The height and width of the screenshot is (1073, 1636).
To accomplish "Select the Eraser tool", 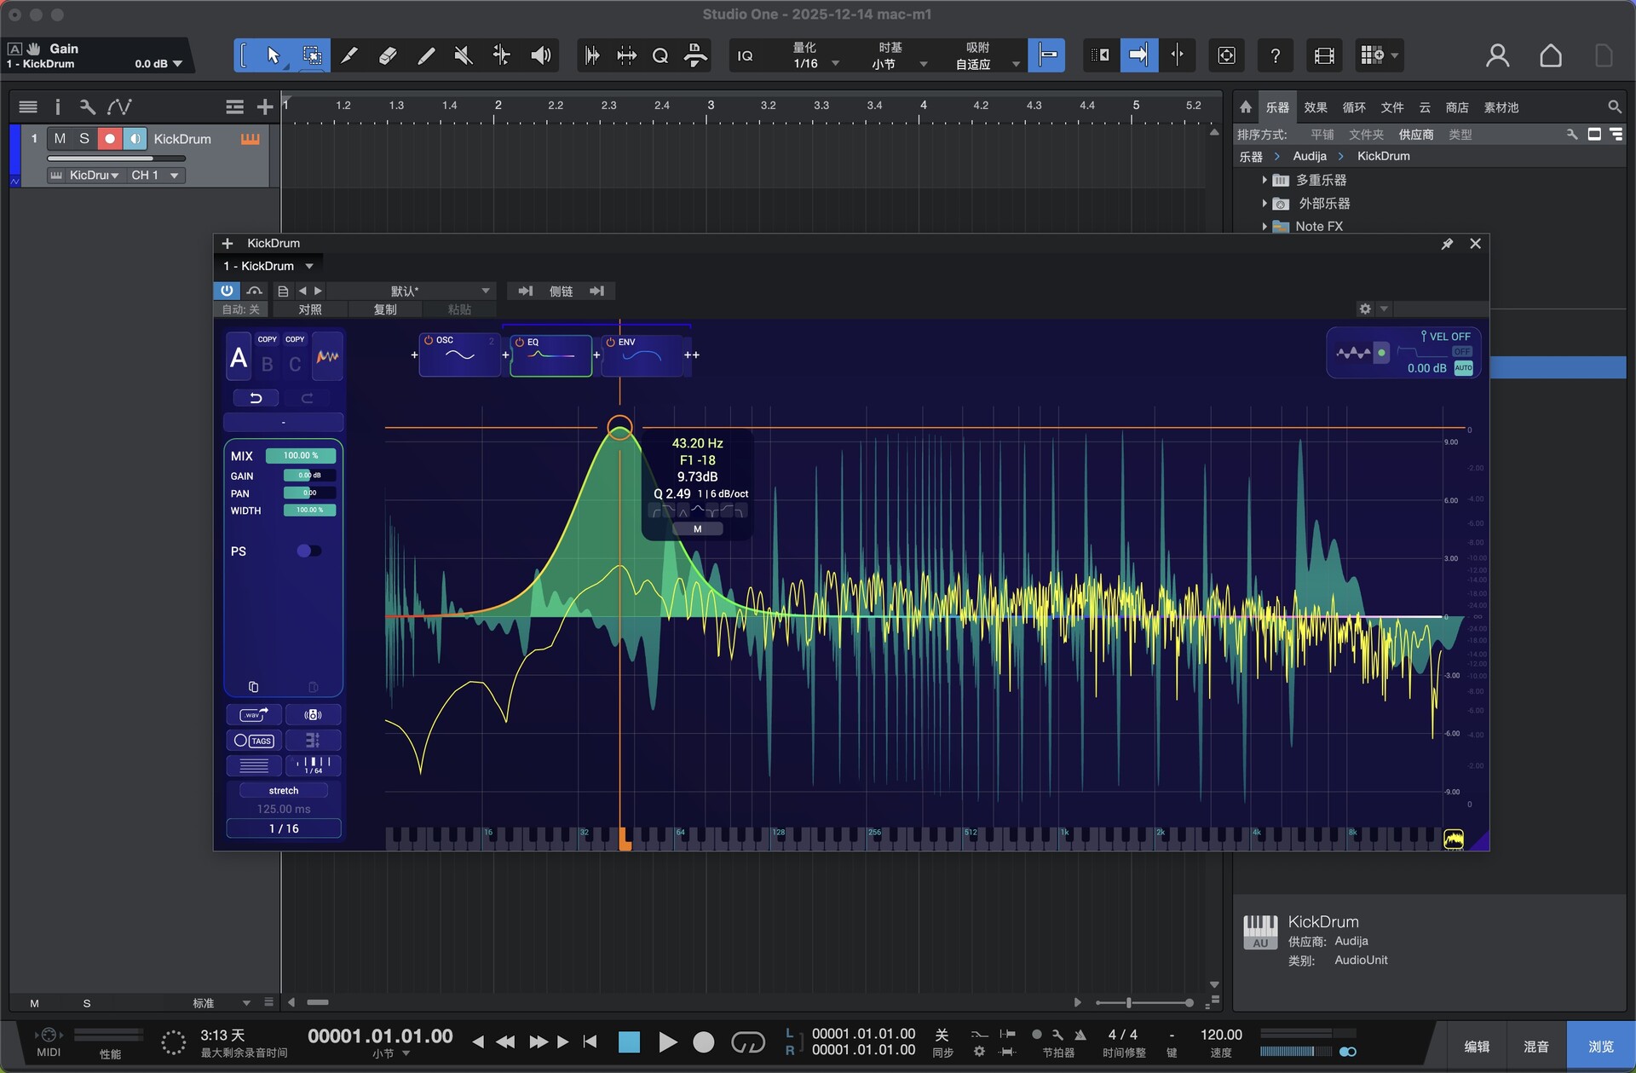I will 388,55.
